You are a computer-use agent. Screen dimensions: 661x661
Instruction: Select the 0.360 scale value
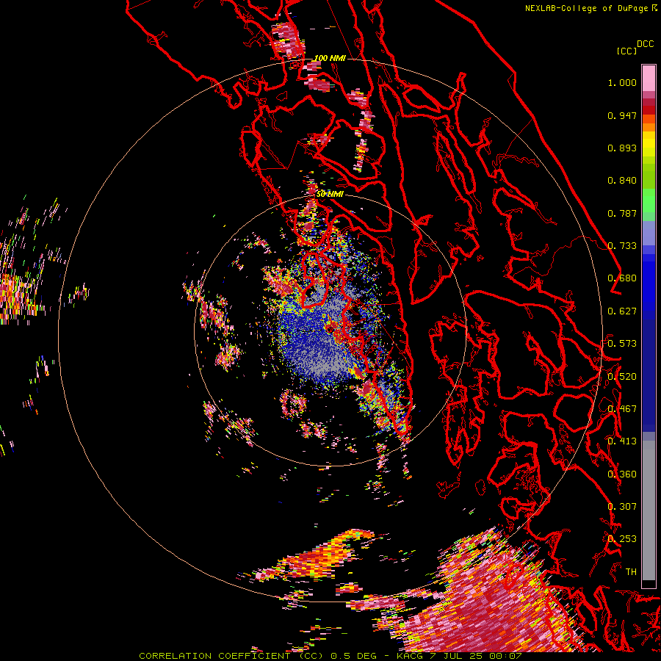pos(622,474)
